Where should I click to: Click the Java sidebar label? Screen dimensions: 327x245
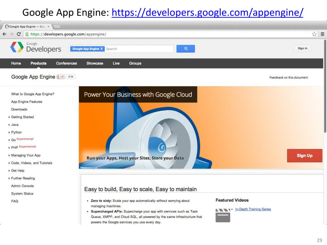[x=15, y=125]
